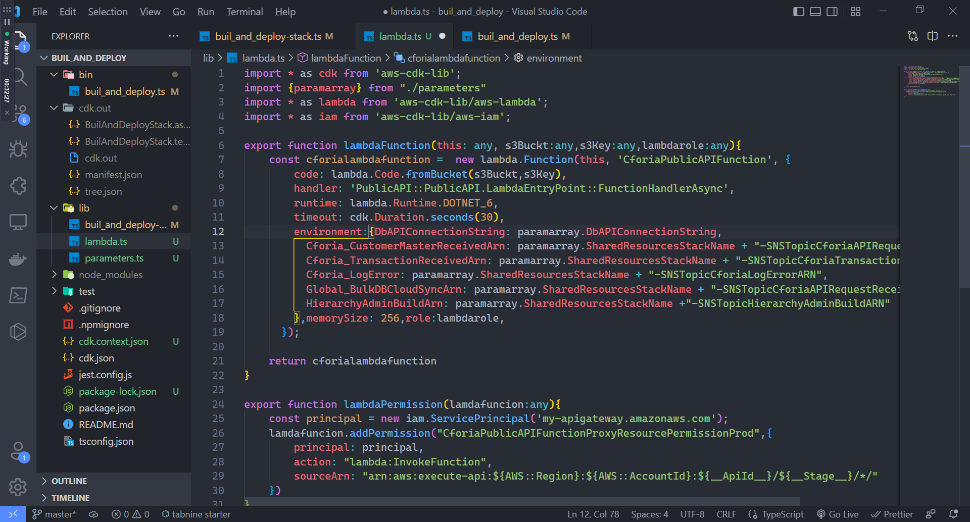Screen dimensions: 970x522
Task: Open cdk.context.json file
Action: tap(114, 341)
